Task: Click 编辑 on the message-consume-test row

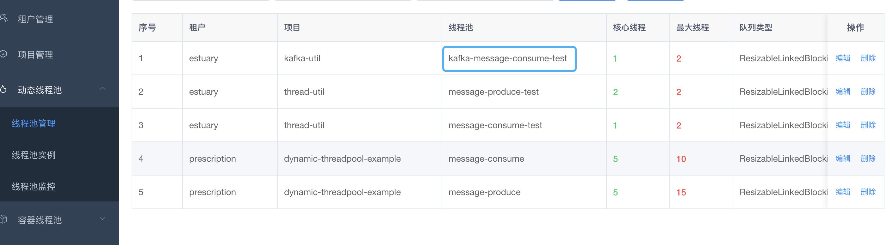Action: click(x=843, y=125)
